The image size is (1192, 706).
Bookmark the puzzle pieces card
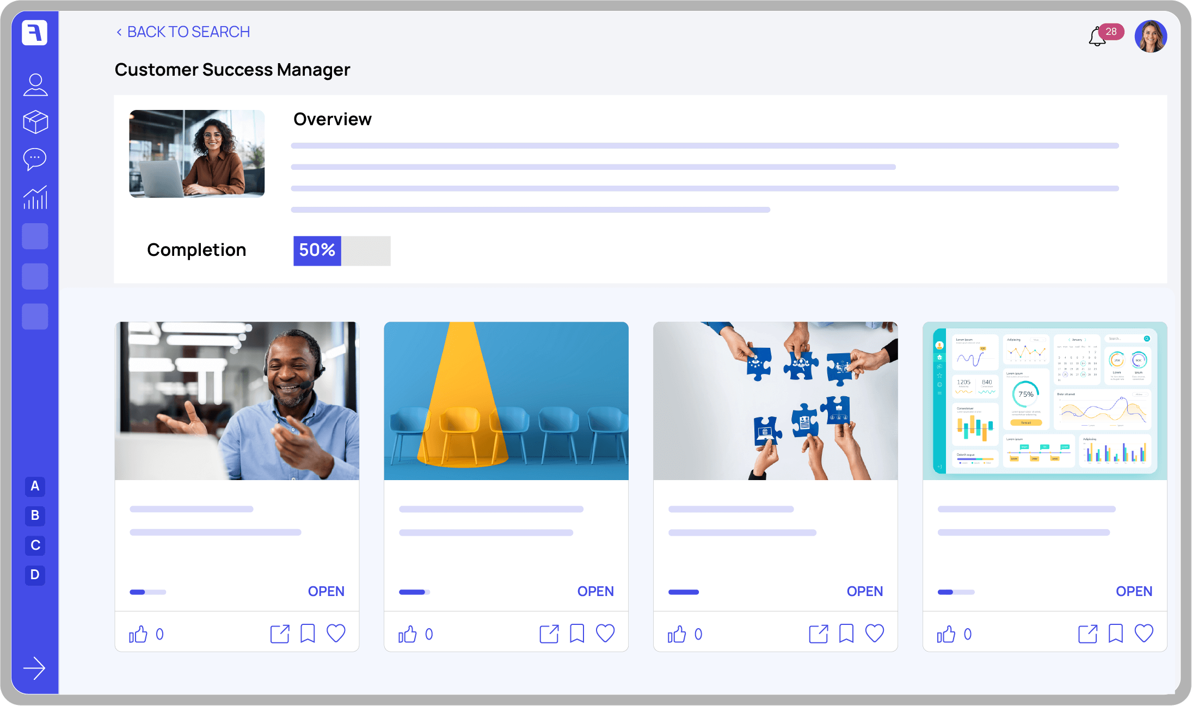click(846, 634)
